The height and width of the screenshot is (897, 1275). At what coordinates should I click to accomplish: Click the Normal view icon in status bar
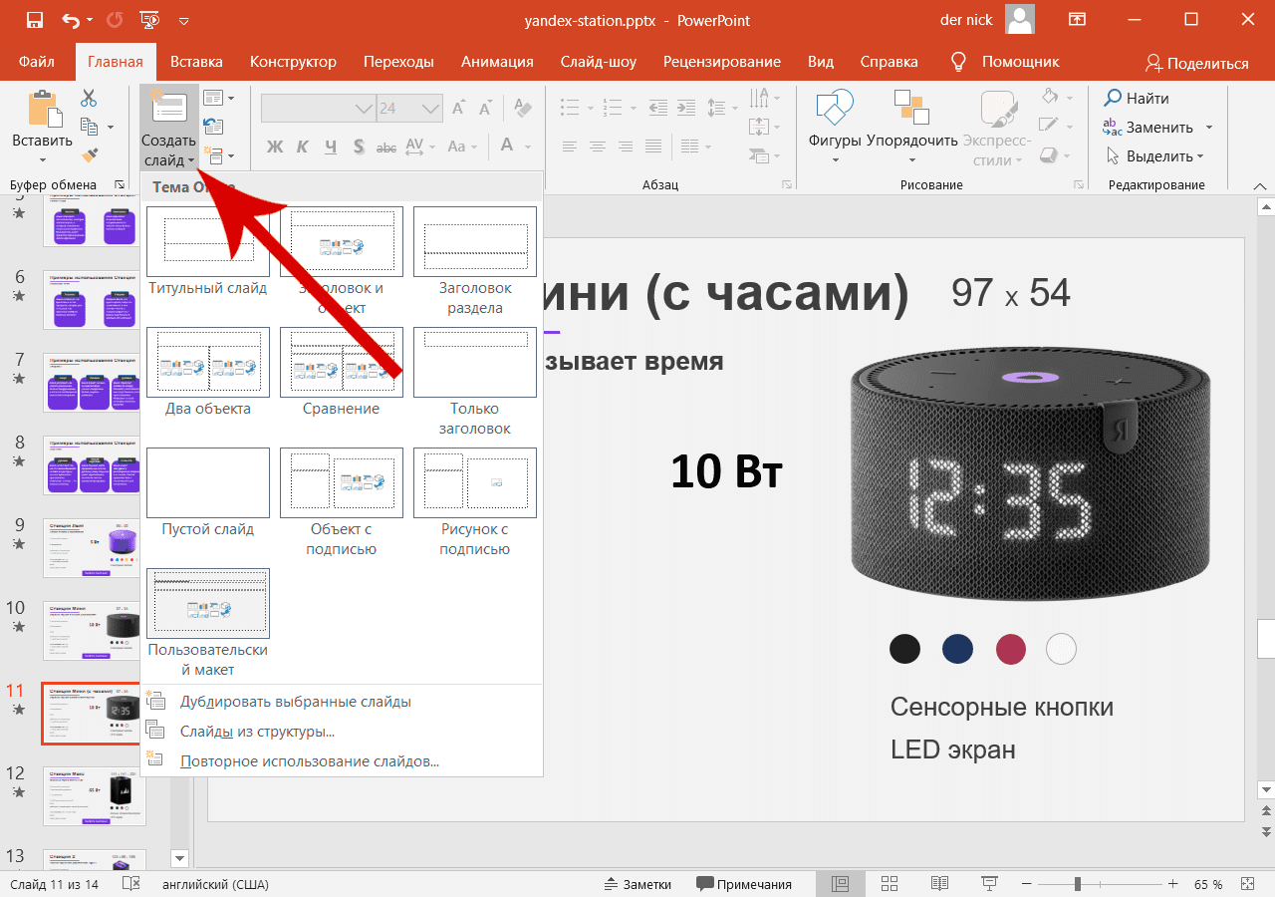(840, 884)
